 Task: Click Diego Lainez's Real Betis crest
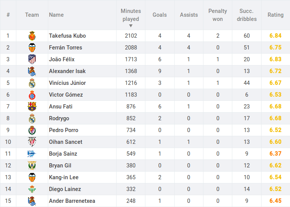[x=32, y=189]
